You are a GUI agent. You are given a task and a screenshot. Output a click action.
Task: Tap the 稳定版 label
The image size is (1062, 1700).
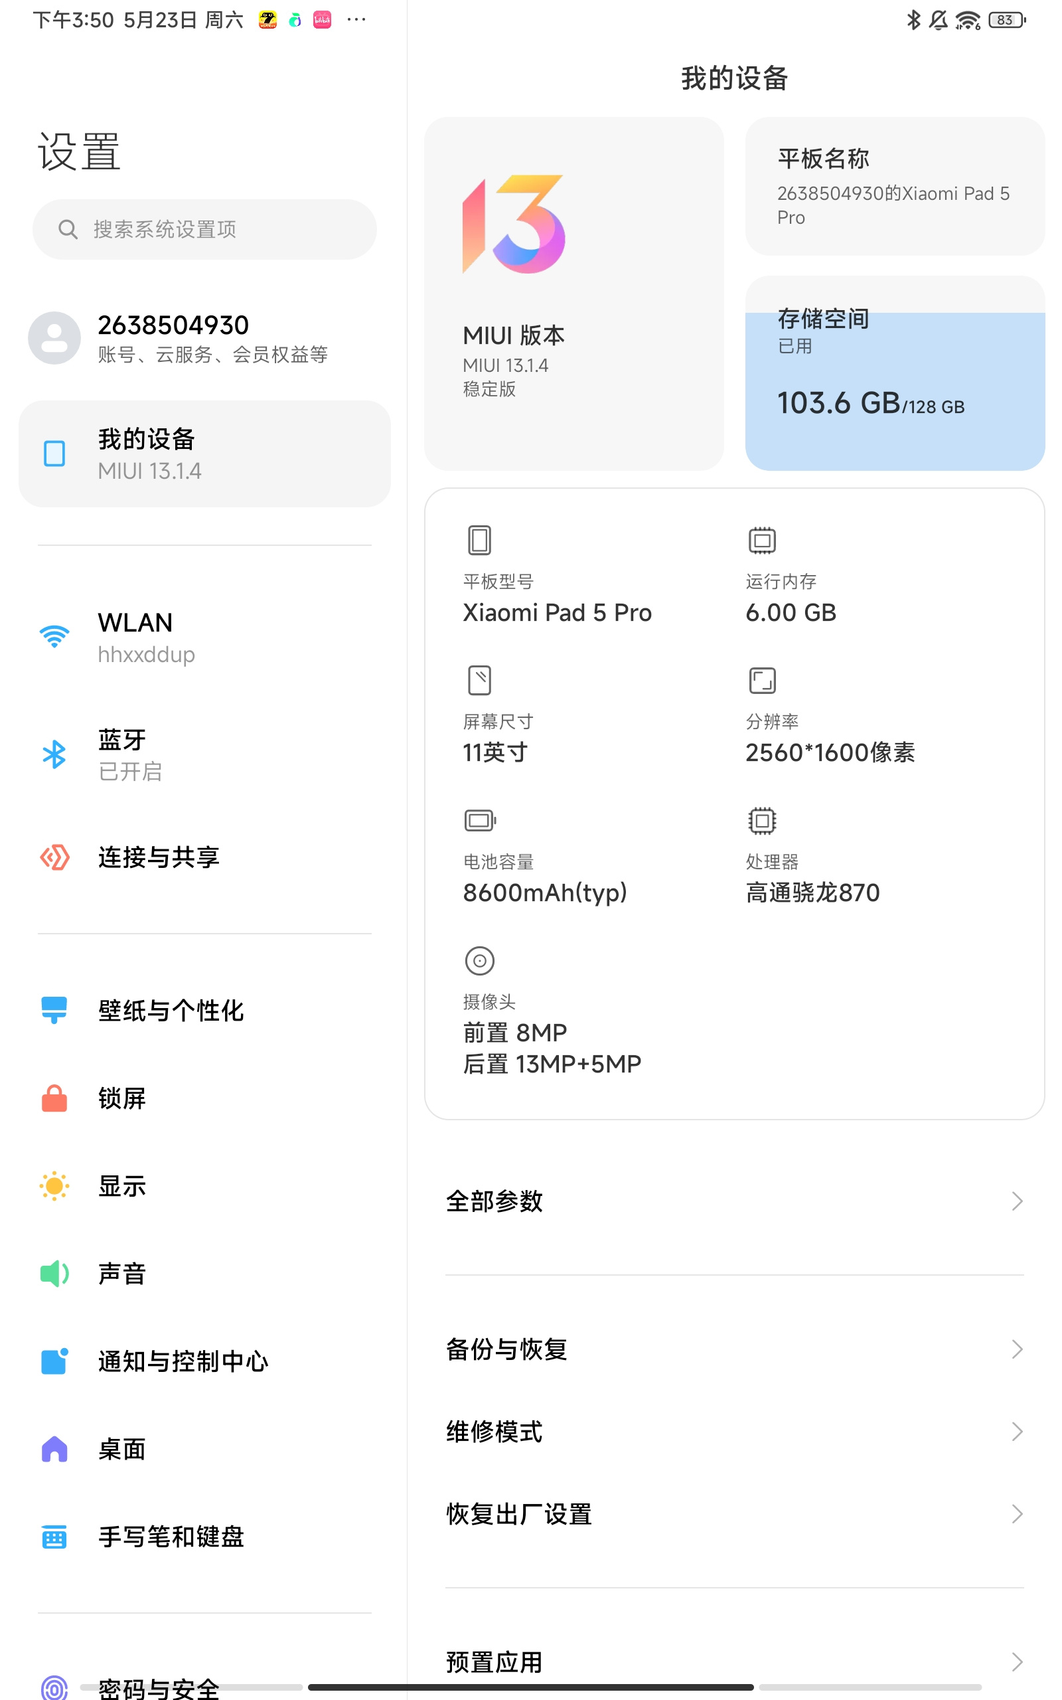[489, 389]
